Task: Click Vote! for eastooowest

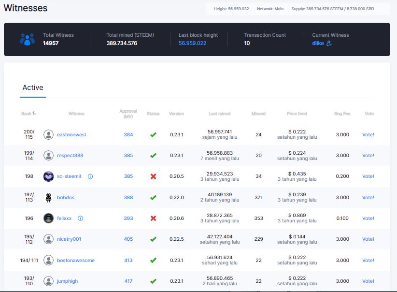Action: tap(368, 134)
